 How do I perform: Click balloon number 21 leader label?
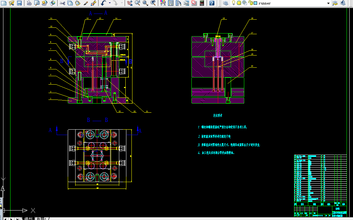147,111
